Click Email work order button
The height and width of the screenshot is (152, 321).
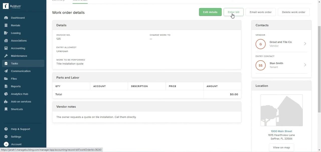pos(261,12)
